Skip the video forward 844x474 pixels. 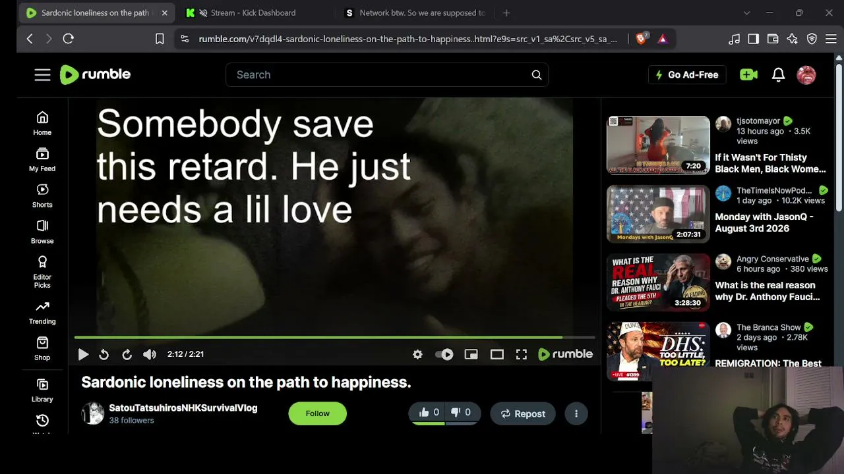coord(127,354)
